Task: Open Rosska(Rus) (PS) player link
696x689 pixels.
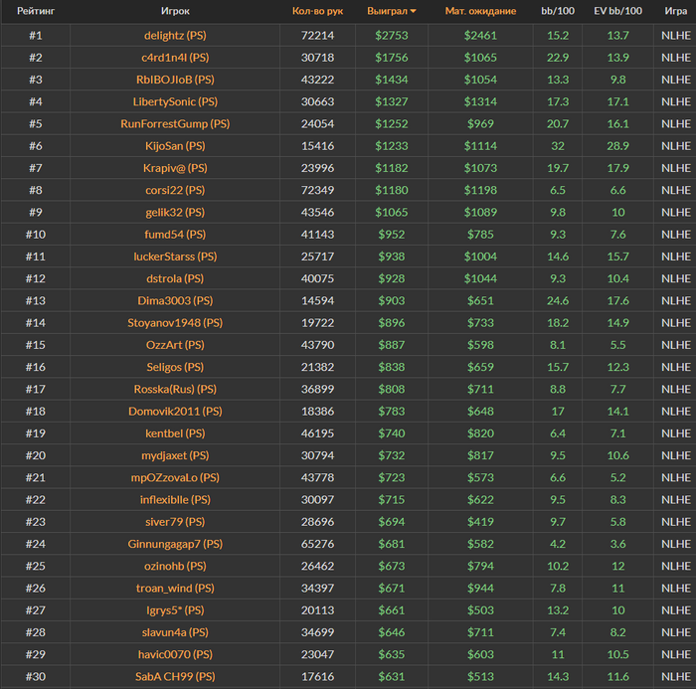Action: [175, 389]
